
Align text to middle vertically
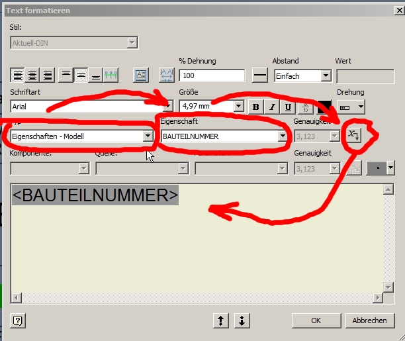tap(81, 75)
